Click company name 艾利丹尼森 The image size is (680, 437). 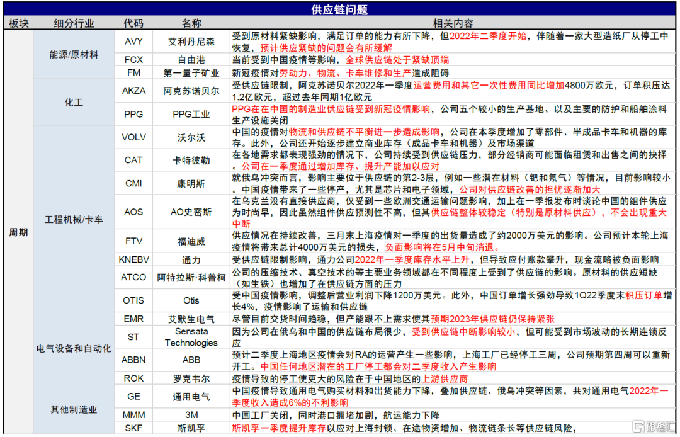[191, 42]
